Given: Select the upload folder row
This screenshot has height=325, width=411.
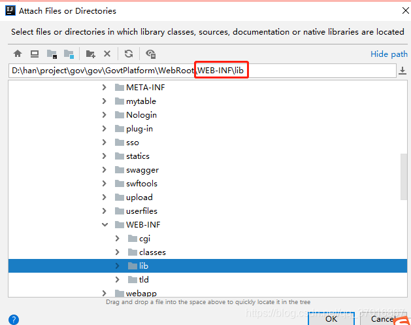Looking at the screenshot, I should coord(208,197).
